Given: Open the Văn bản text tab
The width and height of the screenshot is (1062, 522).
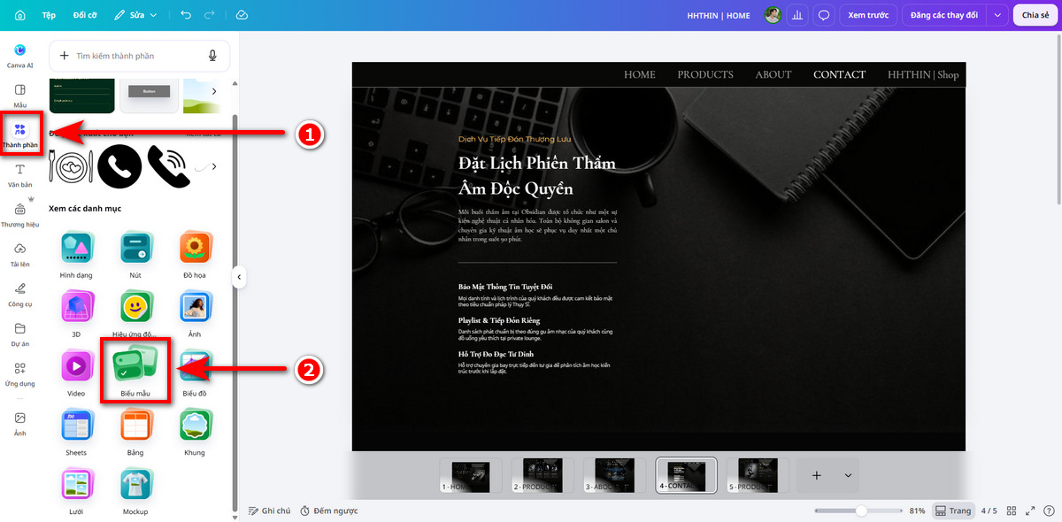Looking at the screenshot, I should click(x=20, y=174).
